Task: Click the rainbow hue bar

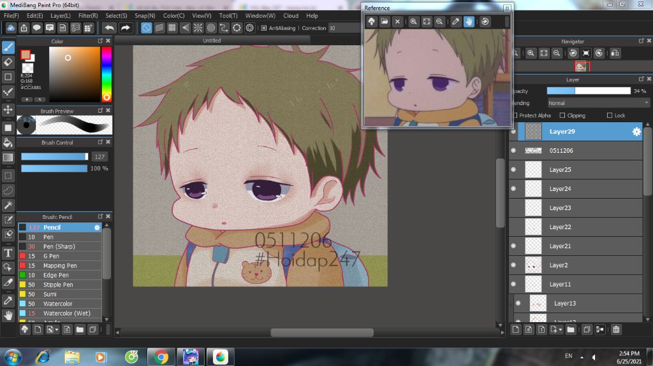Action: 106,74
